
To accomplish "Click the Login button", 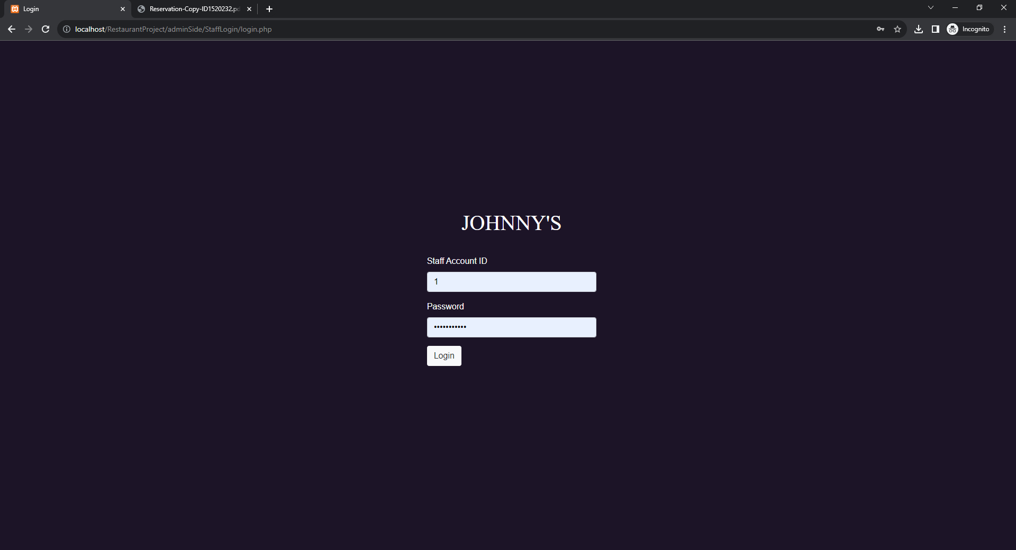I will [x=444, y=356].
